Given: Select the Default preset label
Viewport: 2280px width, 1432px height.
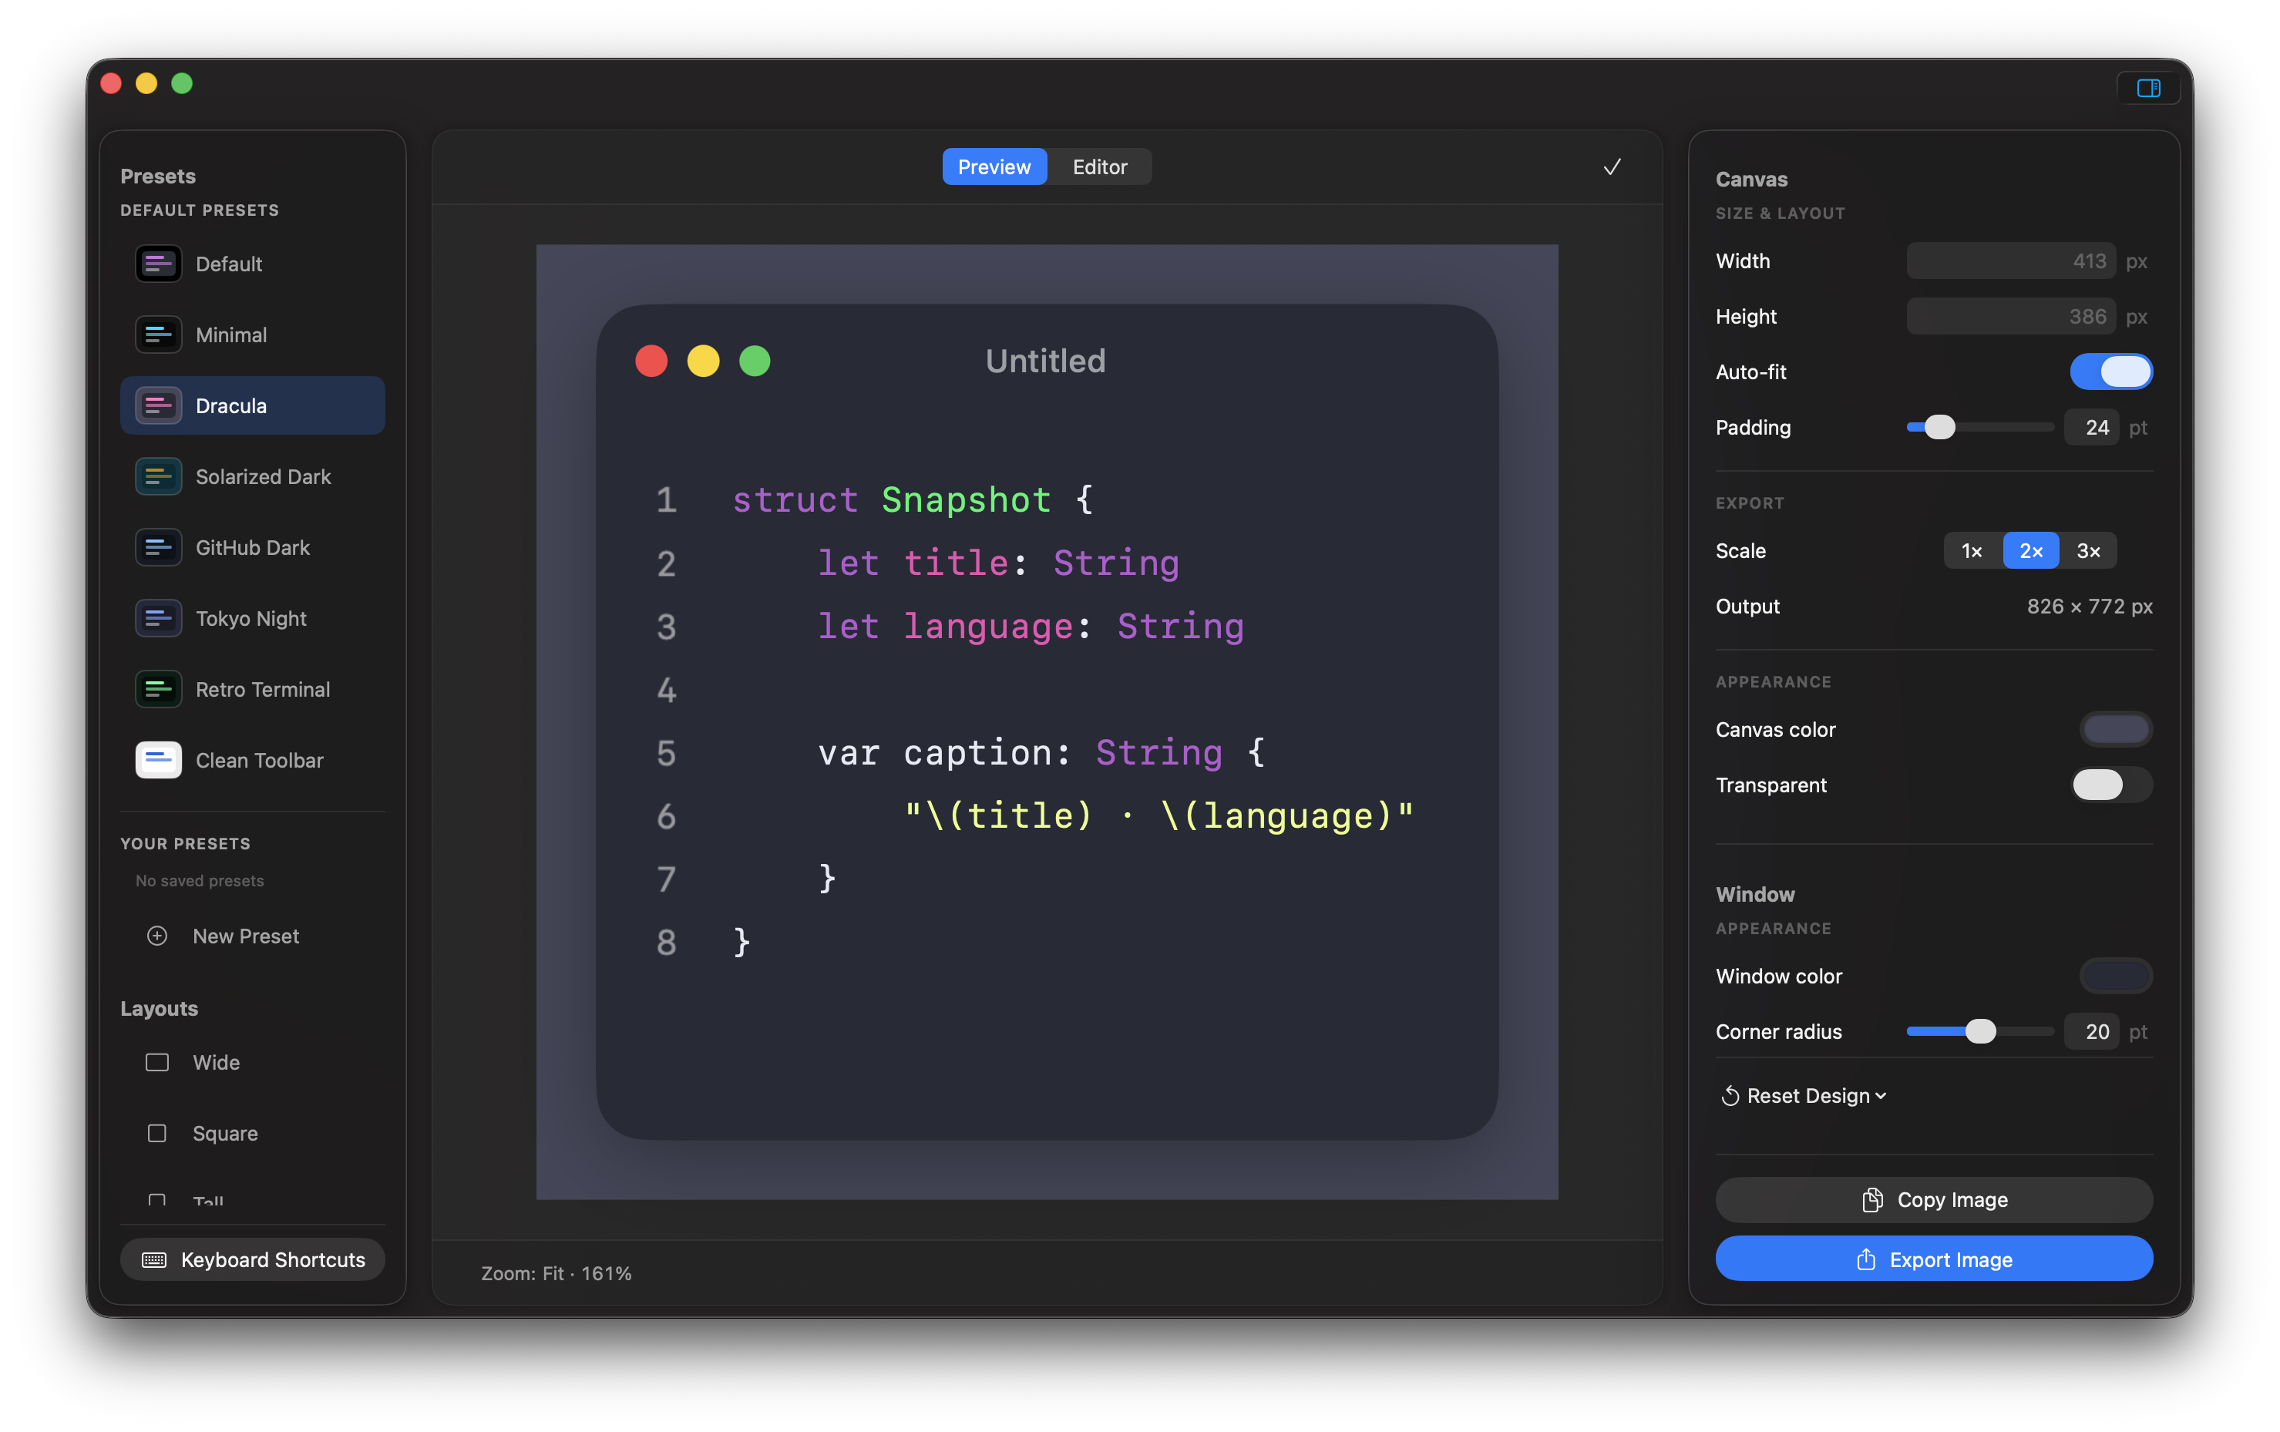Looking at the screenshot, I should (228, 264).
